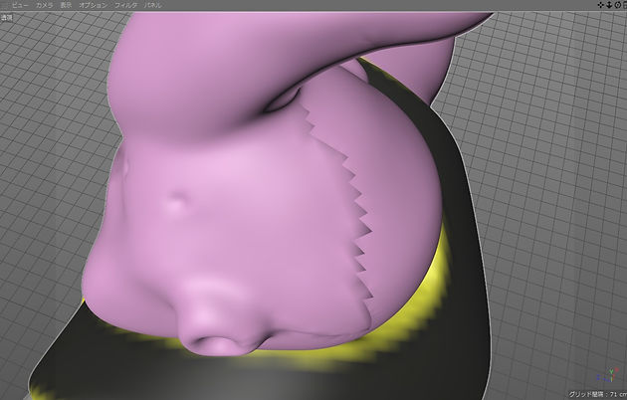The width and height of the screenshot is (627, 400).
Task: Open the パネル (Panel) menu
Action: coord(152,5)
